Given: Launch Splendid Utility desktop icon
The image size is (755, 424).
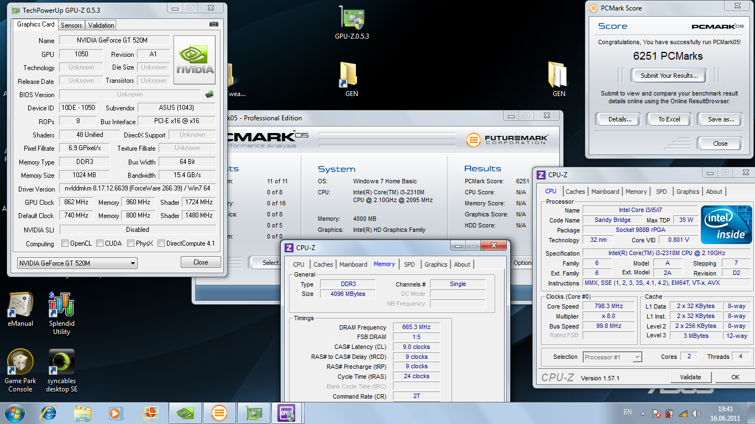Looking at the screenshot, I should pos(61,314).
